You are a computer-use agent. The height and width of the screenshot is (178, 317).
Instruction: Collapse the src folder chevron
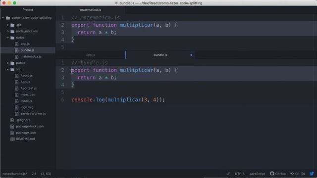[x=8, y=69]
